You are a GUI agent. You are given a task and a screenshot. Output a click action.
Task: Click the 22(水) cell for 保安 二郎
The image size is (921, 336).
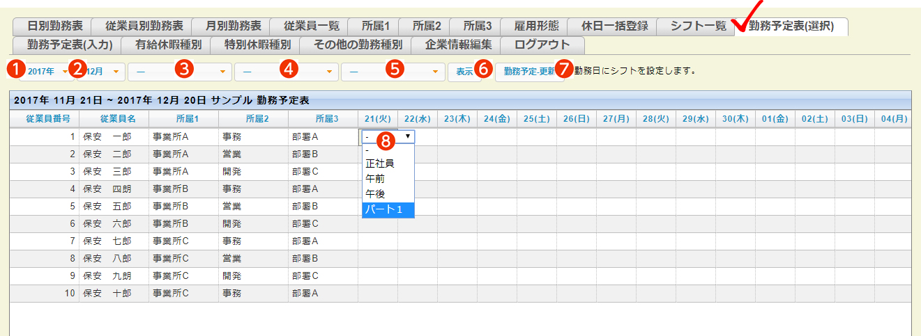[x=417, y=154]
